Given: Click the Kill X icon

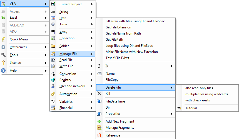Looking at the screenshot, I should [99, 94].
